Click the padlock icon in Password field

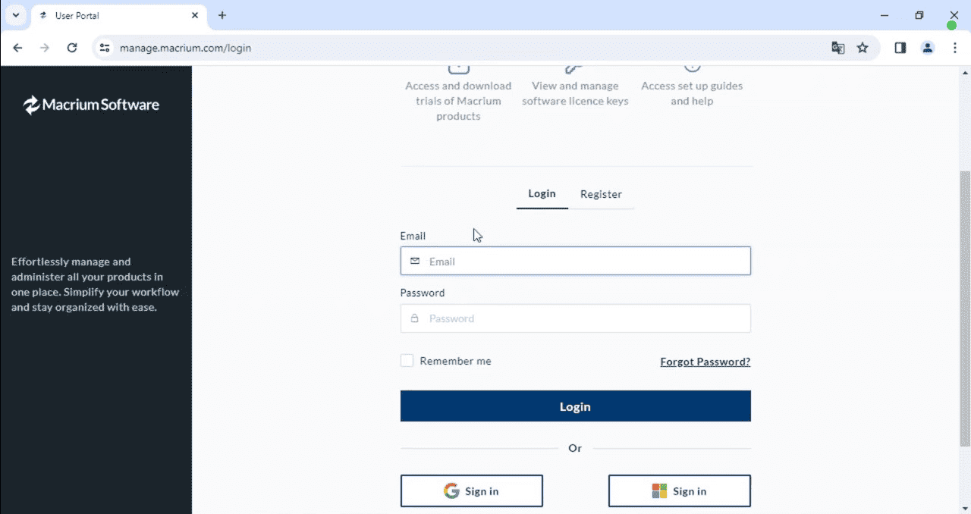(x=415, y=318)
